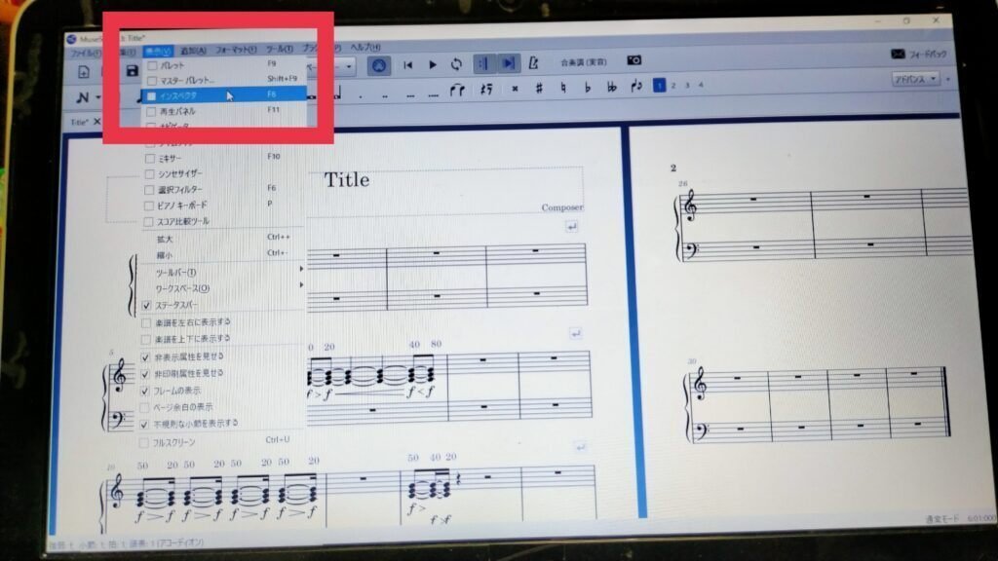Select voice 3 button
The width and height of the screenshot is (998, 561).
[687, 85]
